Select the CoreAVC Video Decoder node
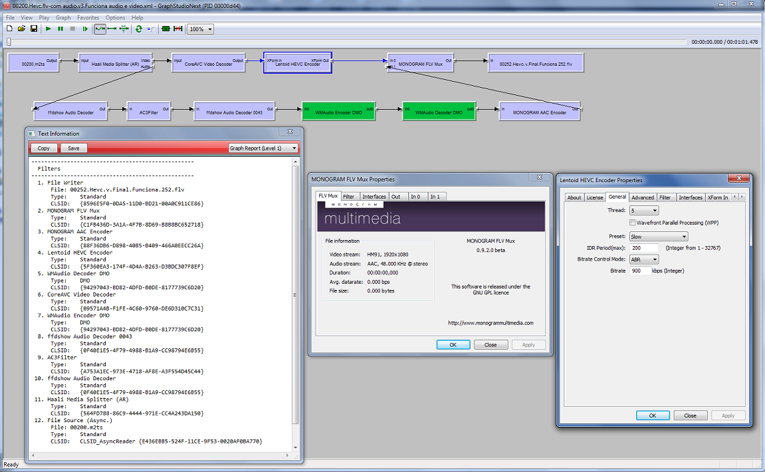 [208, 63]
